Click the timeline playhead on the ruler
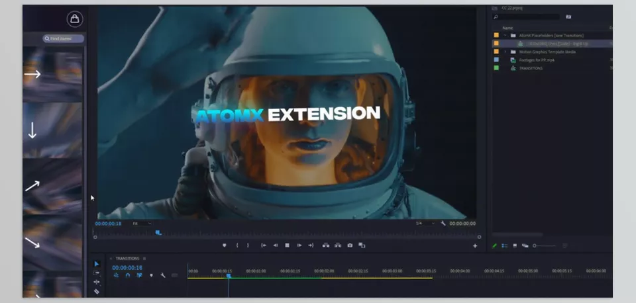Image resolution: width=636 pixels, height=303 pixels. tap(229, 276)
